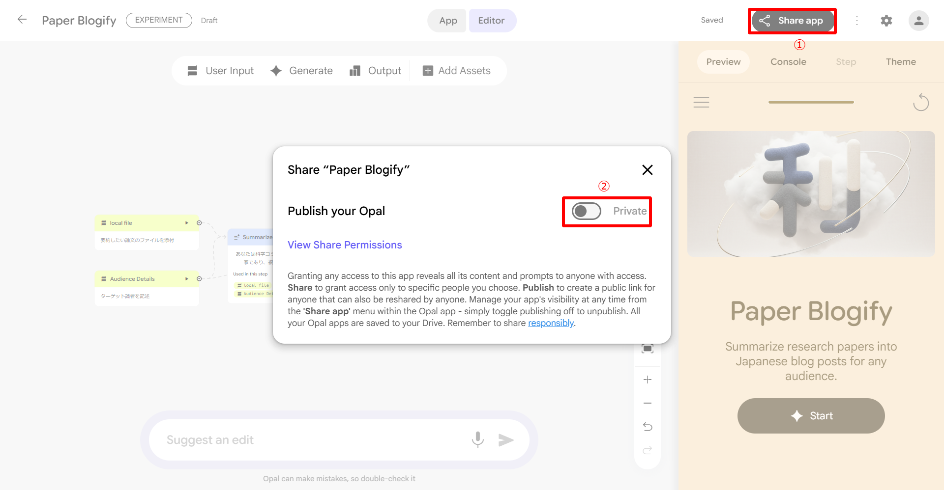Open the preview hamburger menu
This screenshot has width=944, height=490.
coord(701,102)
